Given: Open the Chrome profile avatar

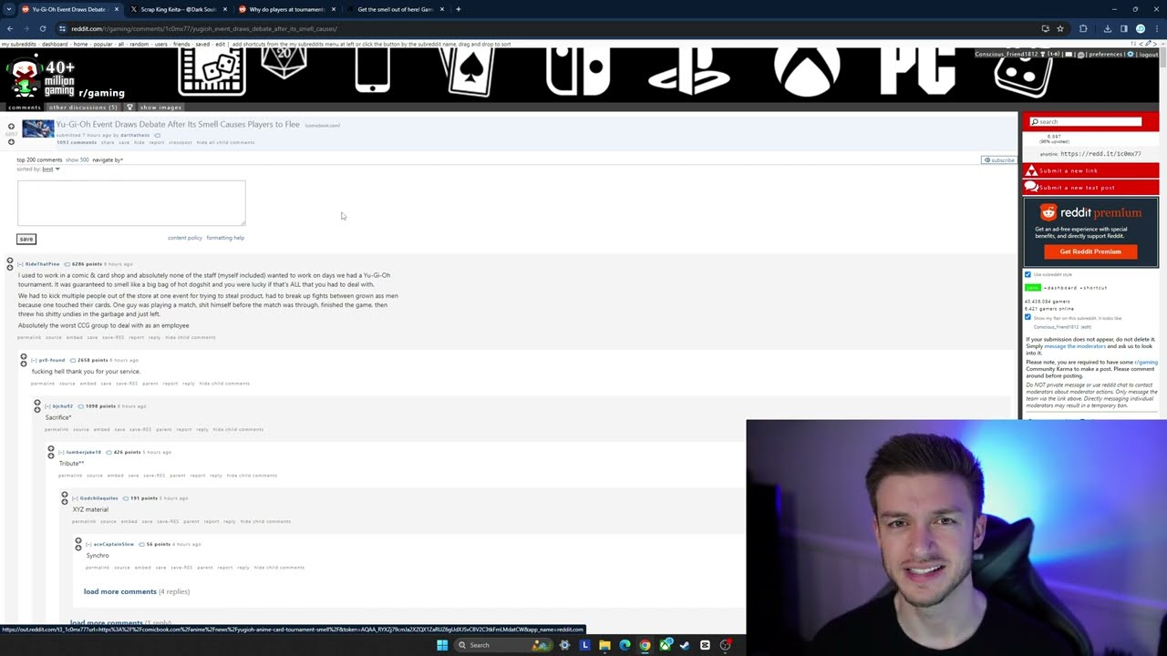Looking at the screenshot, I should 1140,28.
